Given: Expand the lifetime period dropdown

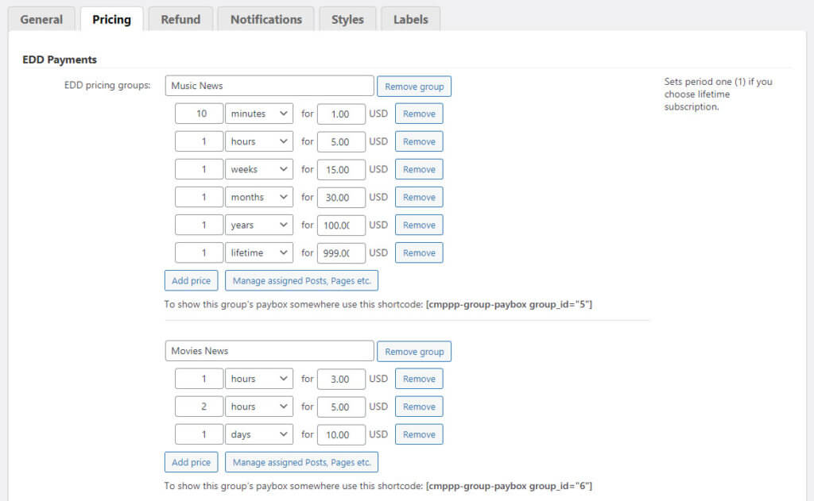Looking at the screenshot, I should pos(259,252).
